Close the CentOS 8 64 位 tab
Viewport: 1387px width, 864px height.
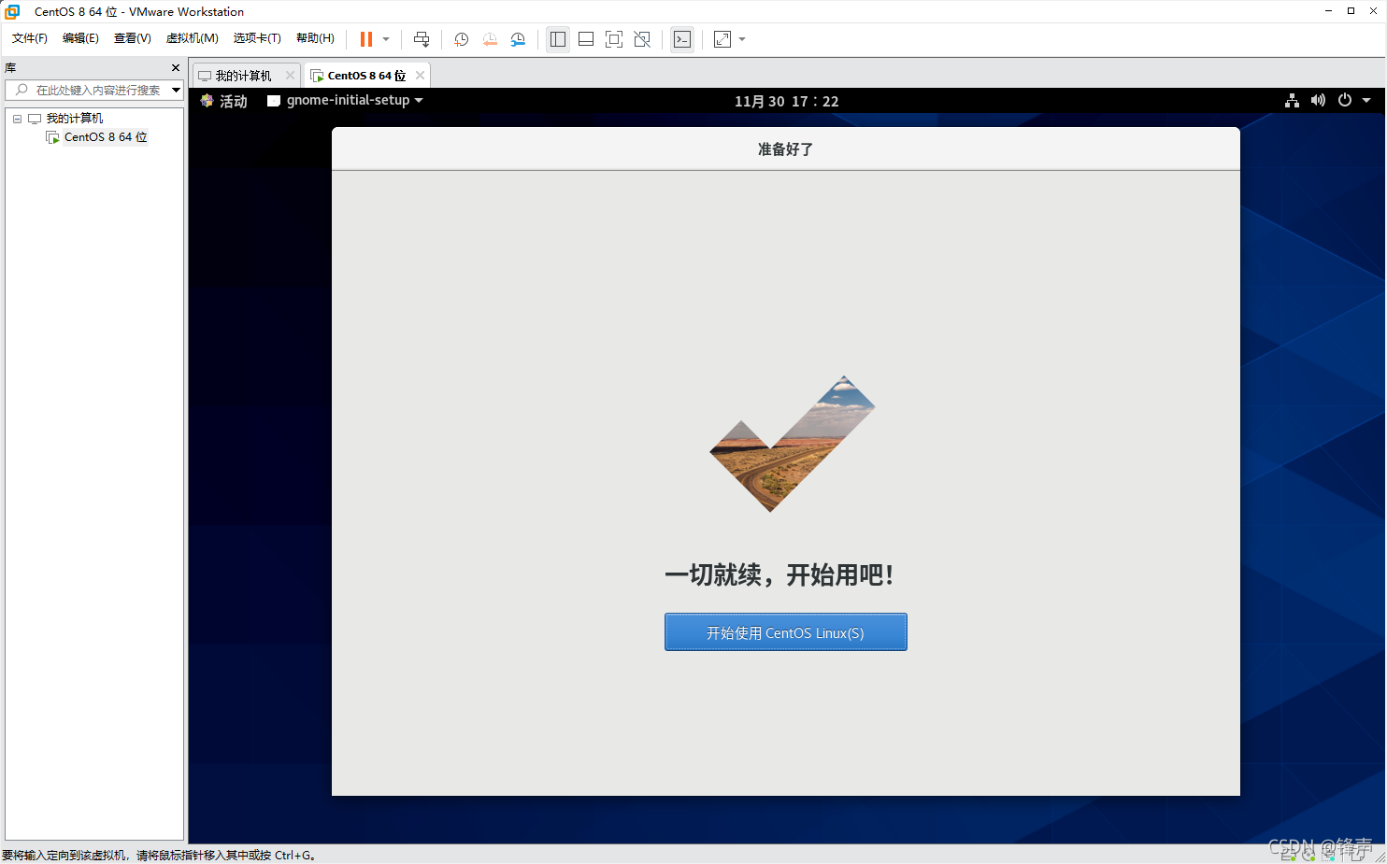tap(420, 76)
